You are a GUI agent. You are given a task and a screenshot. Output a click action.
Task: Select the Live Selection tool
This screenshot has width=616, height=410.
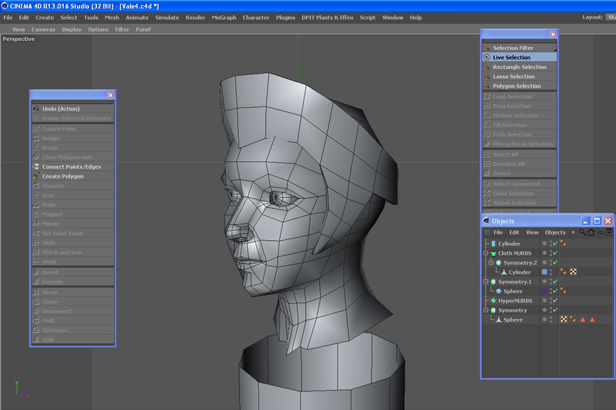pos(511,58)
